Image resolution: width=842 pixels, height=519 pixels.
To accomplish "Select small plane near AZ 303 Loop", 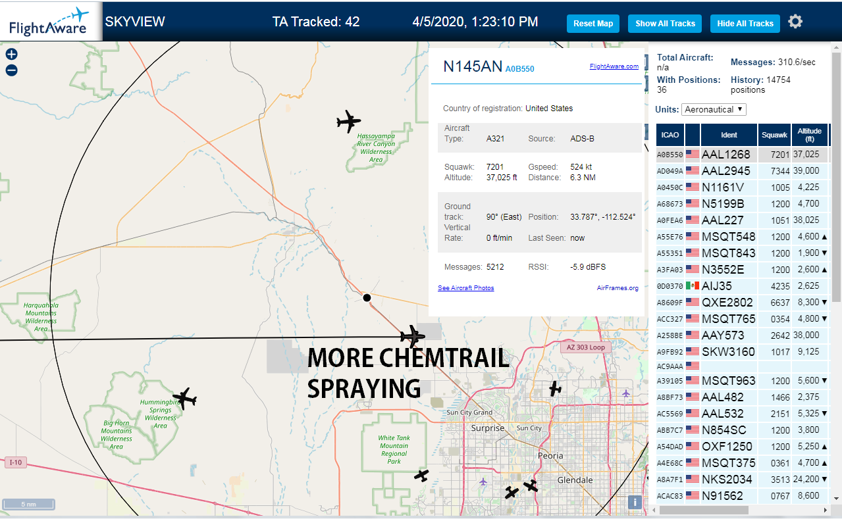I will 555,388.
